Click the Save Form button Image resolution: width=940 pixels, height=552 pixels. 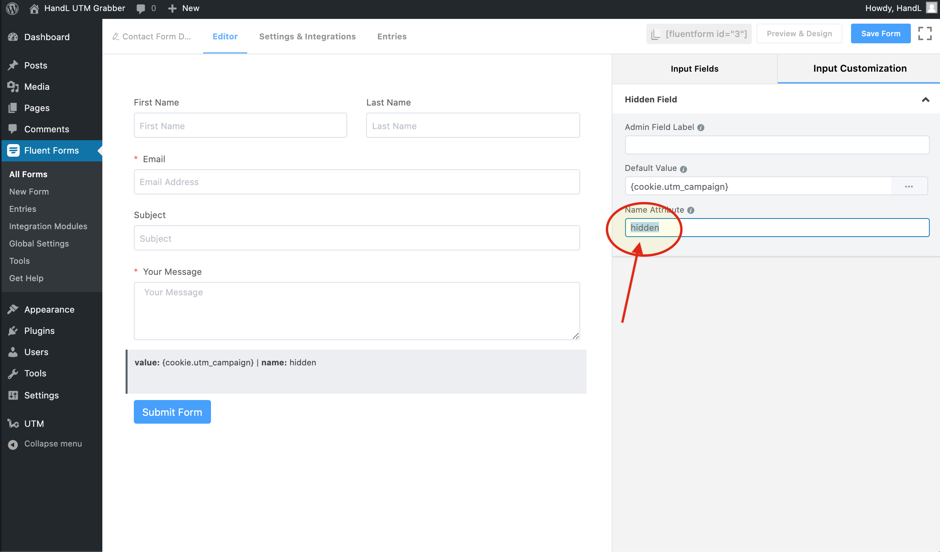click(880, 33)
